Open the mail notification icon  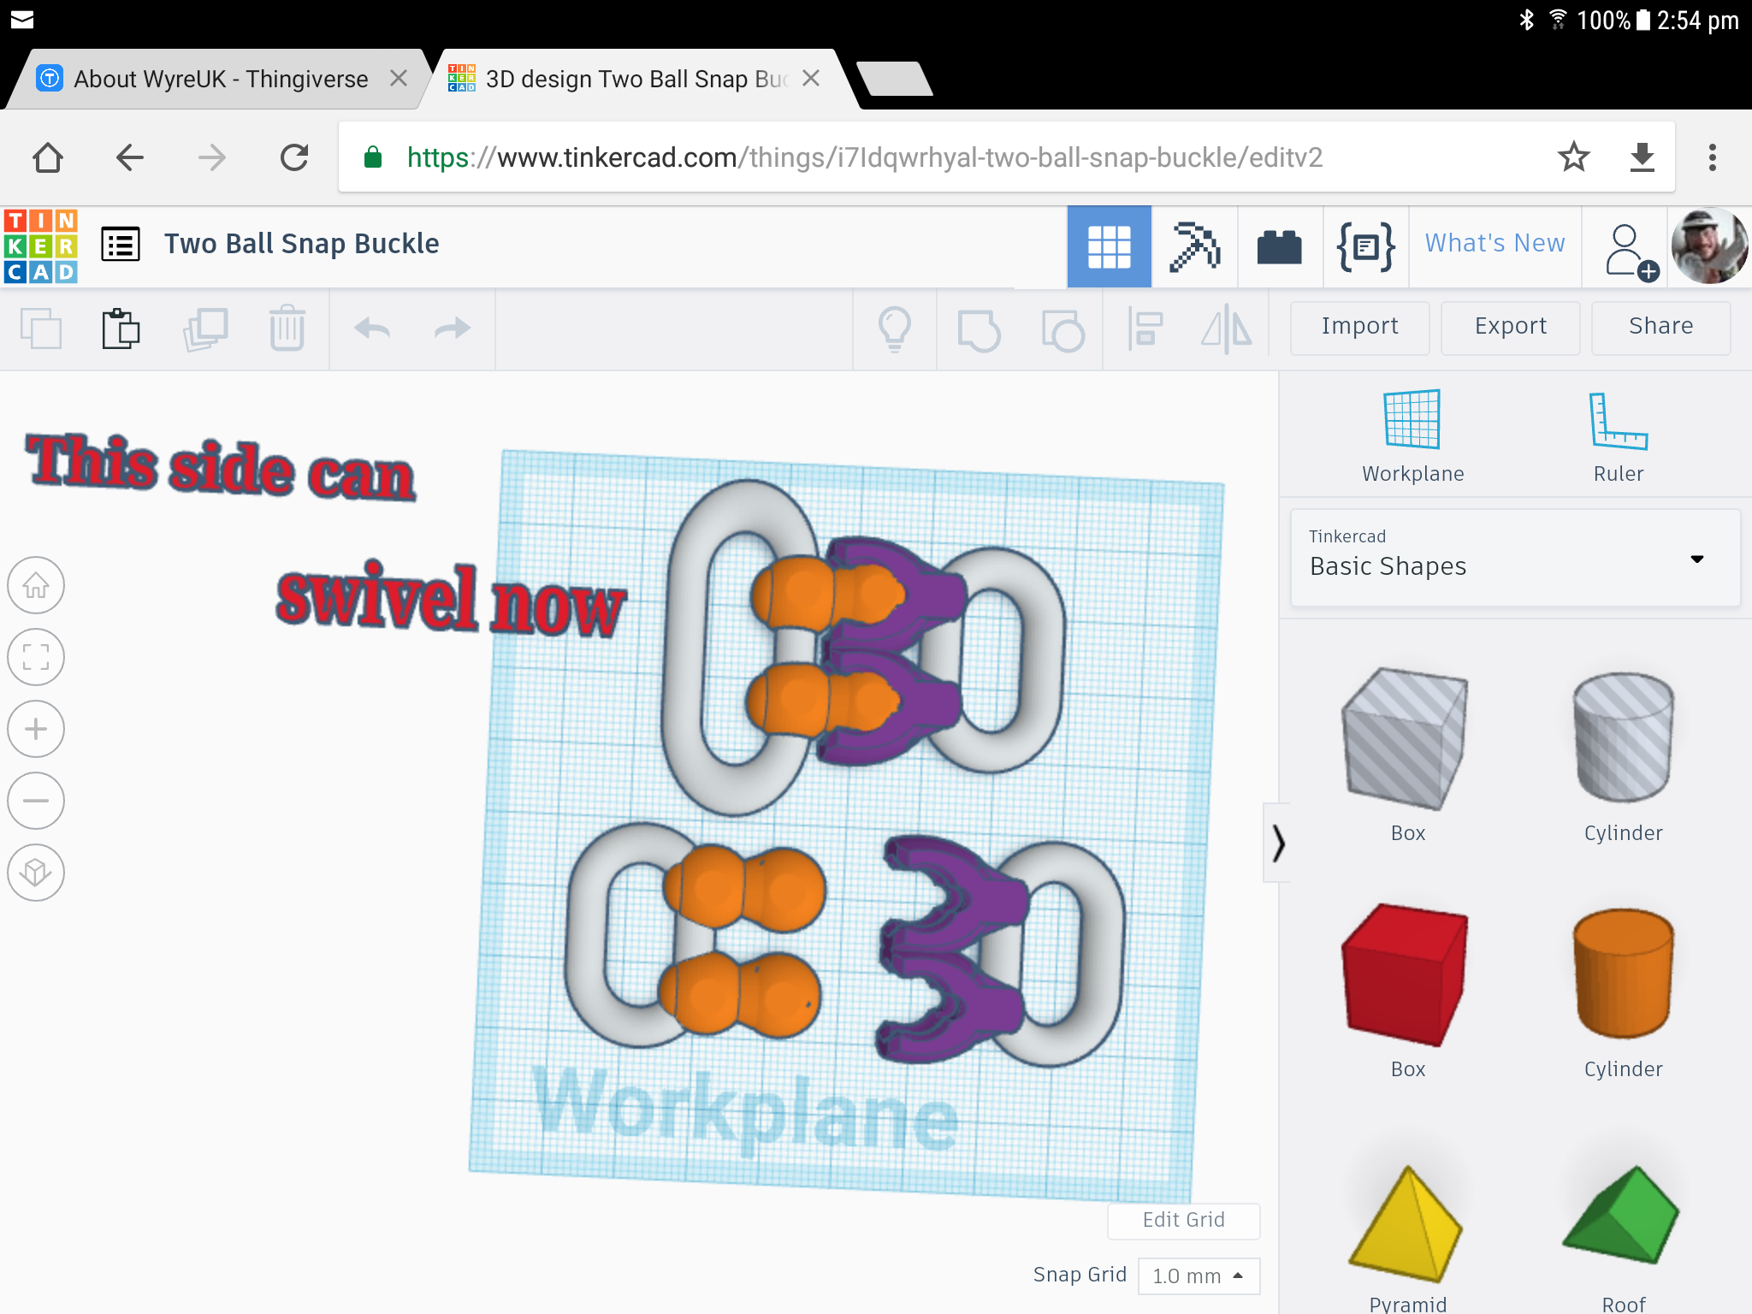coord(22,19)
